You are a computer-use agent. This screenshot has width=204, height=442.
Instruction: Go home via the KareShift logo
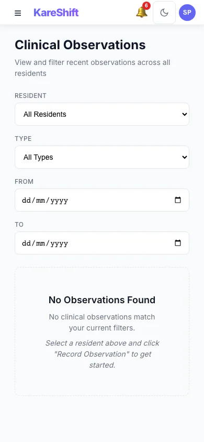[x=56, y=13]
